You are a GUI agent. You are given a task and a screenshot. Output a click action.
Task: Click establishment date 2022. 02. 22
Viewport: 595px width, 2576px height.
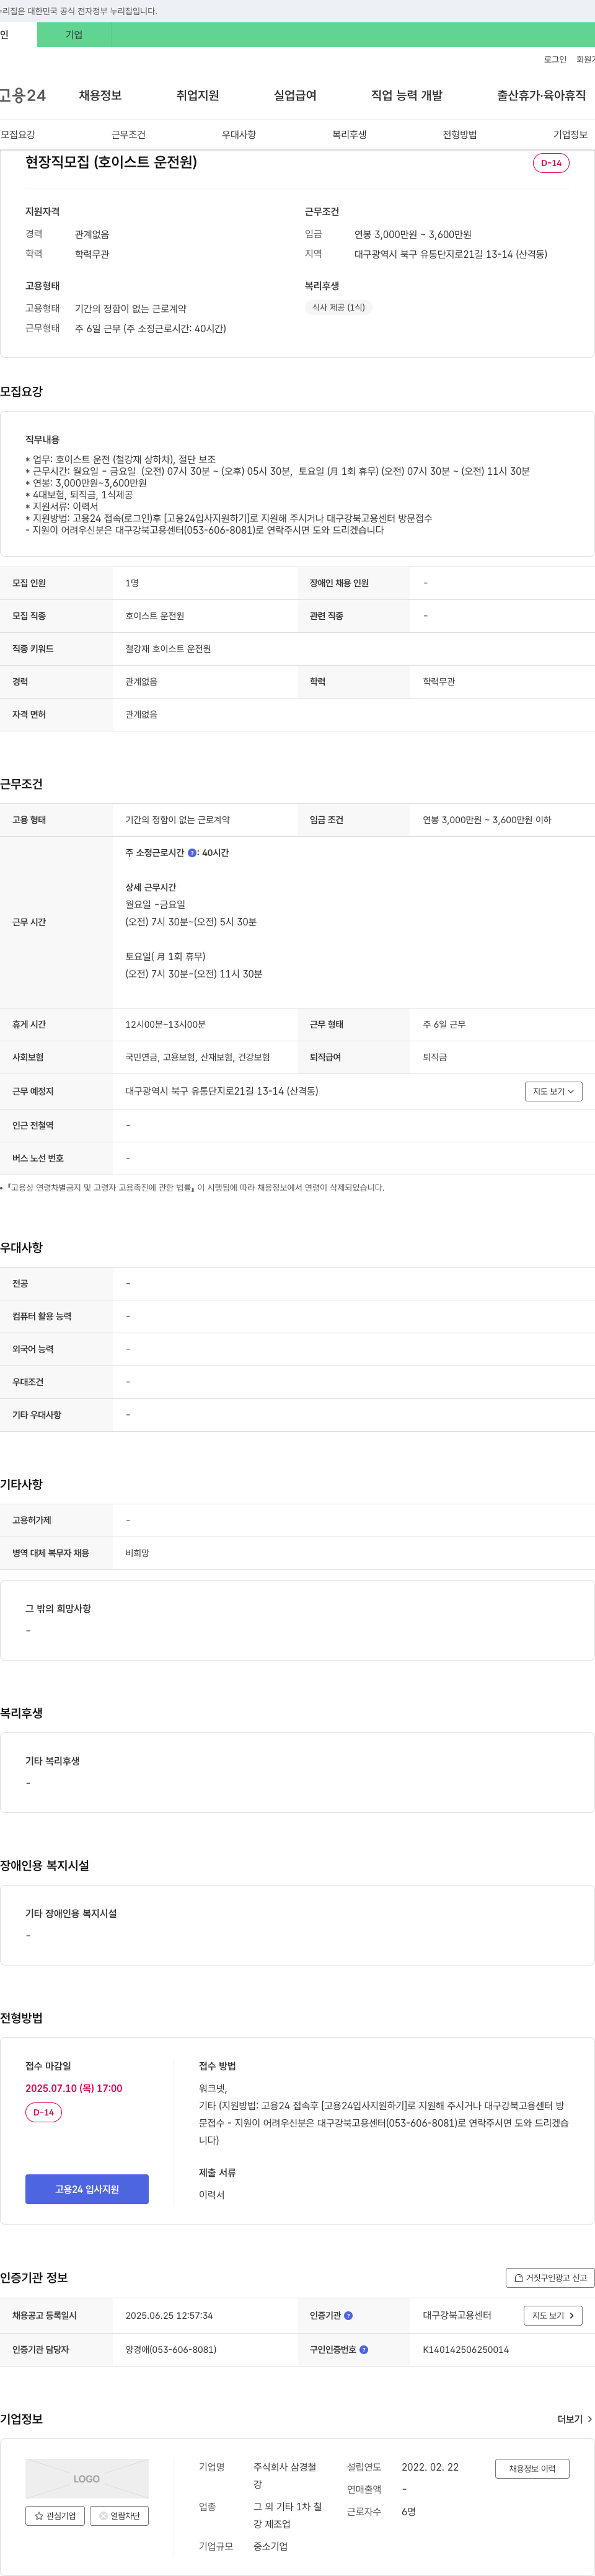[430, 2467]
